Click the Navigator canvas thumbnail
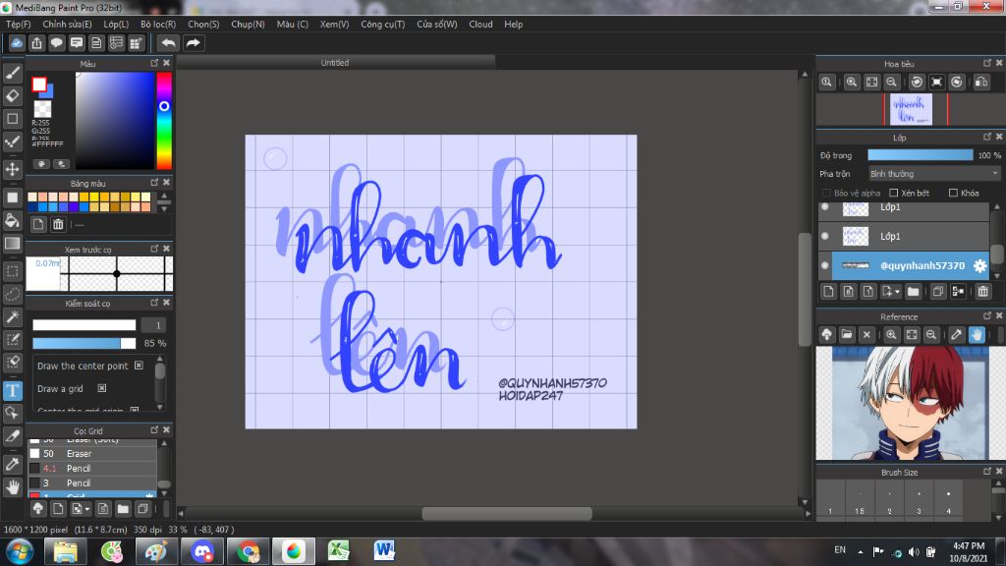 click(x=911, y=109)
